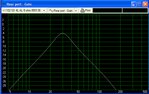Screen dimensions: 149x94
Task: Click the Rear port - Gain toolbar label
Action: pos(63,11)
